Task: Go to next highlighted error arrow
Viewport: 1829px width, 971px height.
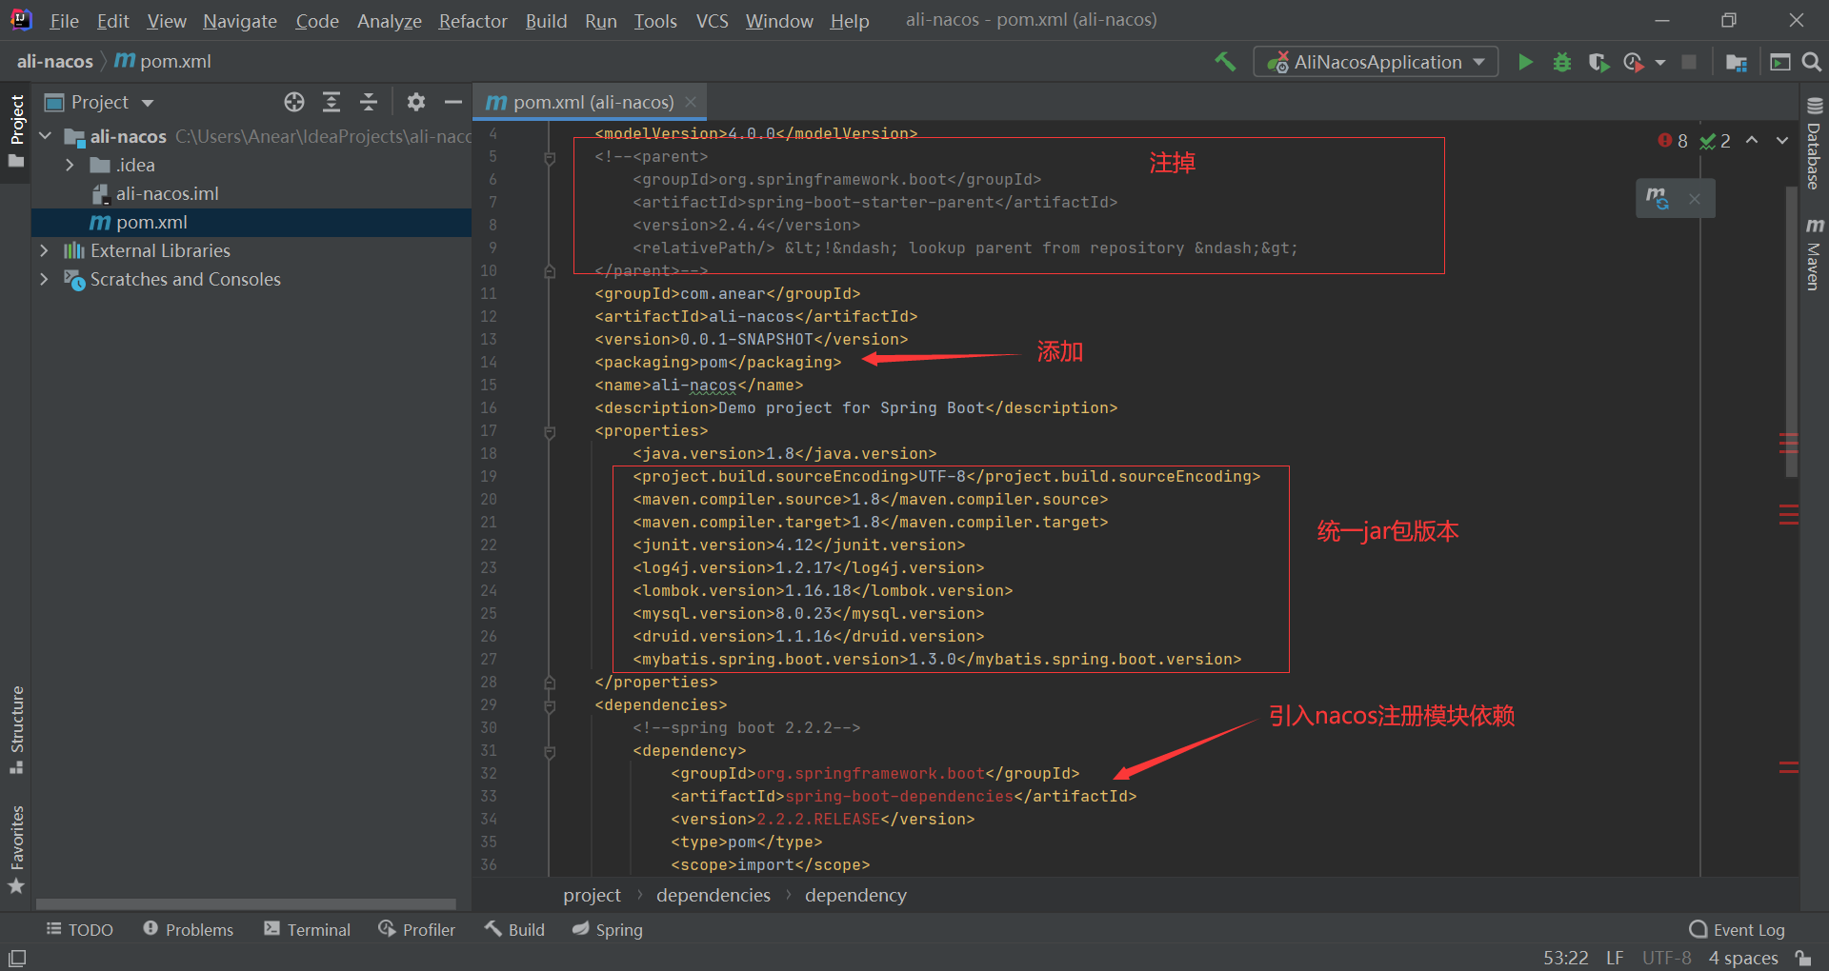Action: 1782,140
